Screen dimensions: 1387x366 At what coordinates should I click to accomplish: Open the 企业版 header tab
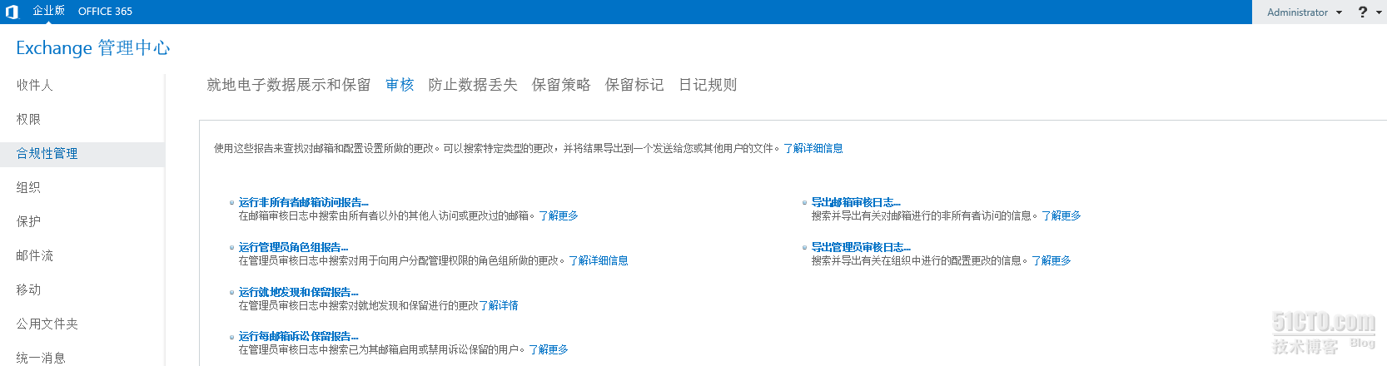48,11
